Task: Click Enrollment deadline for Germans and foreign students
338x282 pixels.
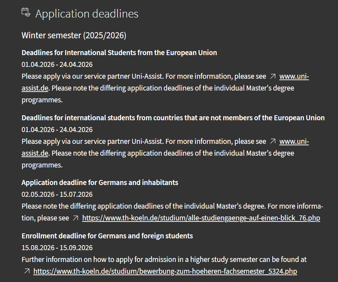Action: [x=107, y=236]
